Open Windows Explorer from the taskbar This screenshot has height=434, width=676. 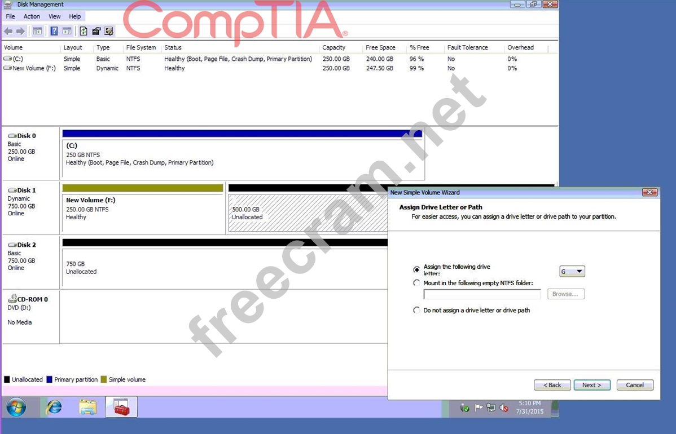tap(87, 407)
